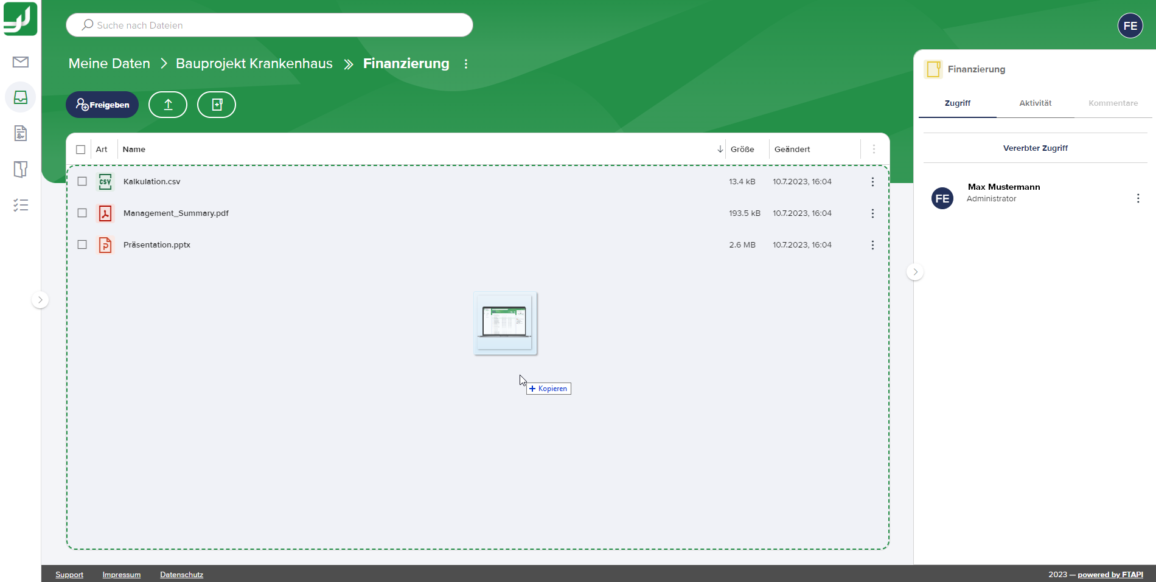Image resolution: width=1156 pixels, height=582 pixels.
Task: Click inside the file search field
Action: pos(269,25)
